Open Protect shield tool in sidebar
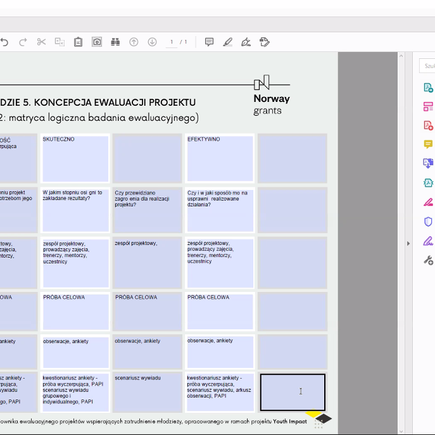Viewport: 435px width, 435px height. 428,221
